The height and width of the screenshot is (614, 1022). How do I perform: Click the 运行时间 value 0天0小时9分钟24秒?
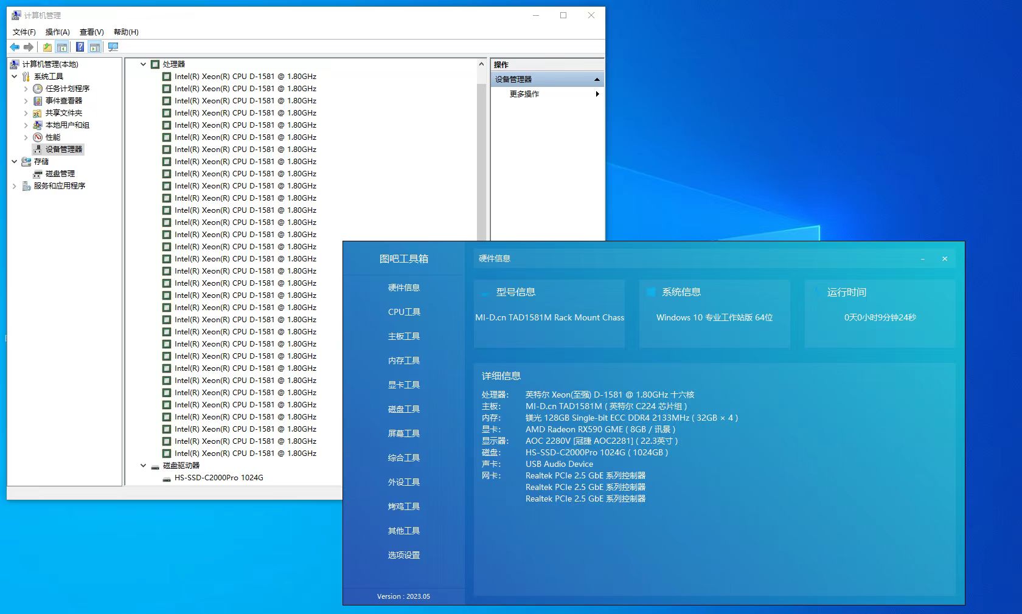[x=880, y=317]
